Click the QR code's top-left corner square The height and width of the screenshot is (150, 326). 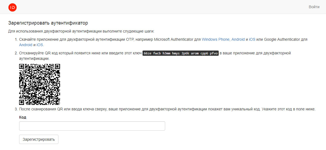click(x=22, y=66)
